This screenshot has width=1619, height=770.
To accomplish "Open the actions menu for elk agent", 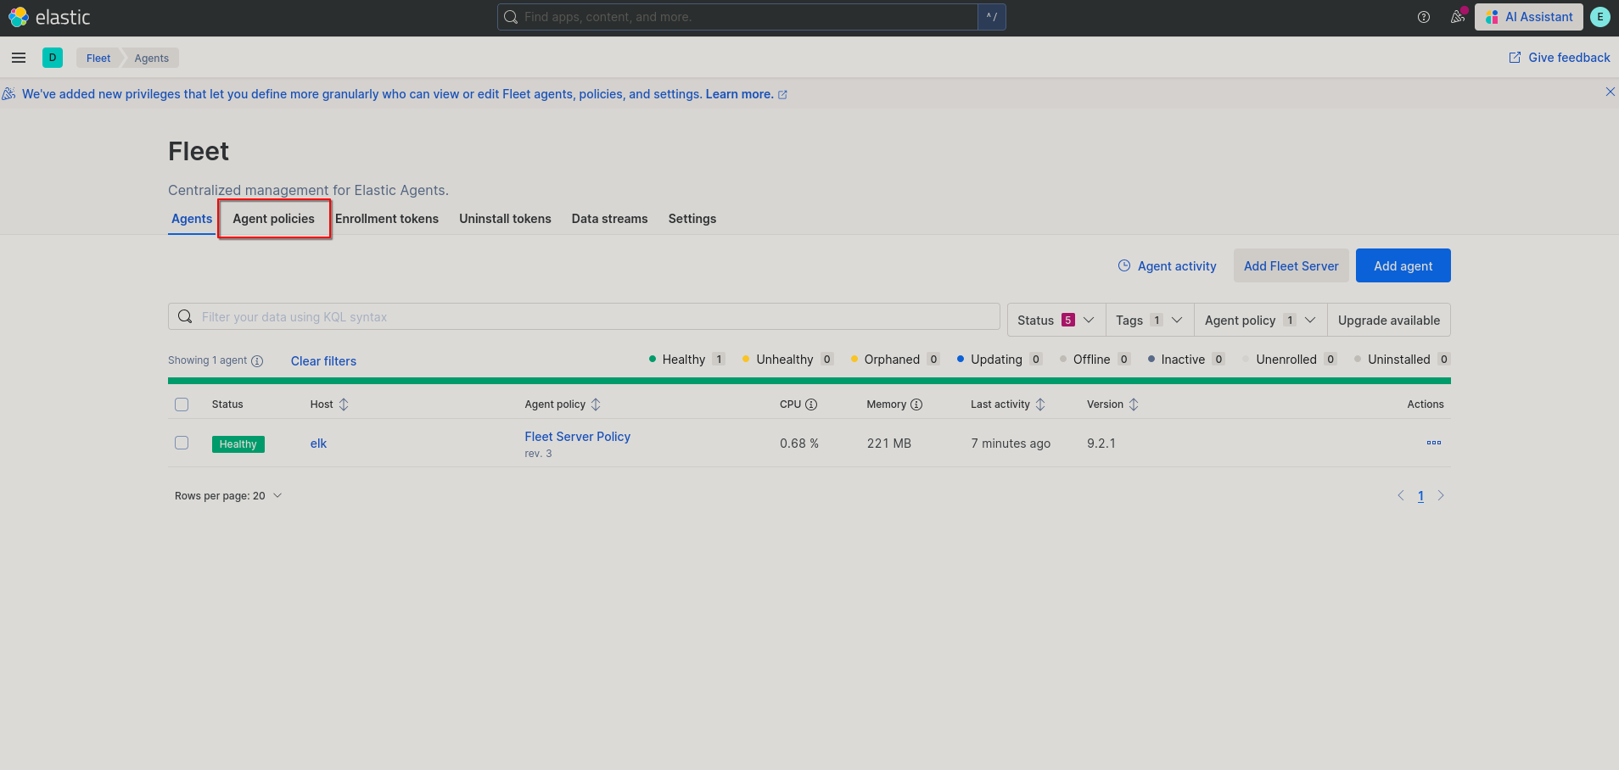I will point(1434,443).
